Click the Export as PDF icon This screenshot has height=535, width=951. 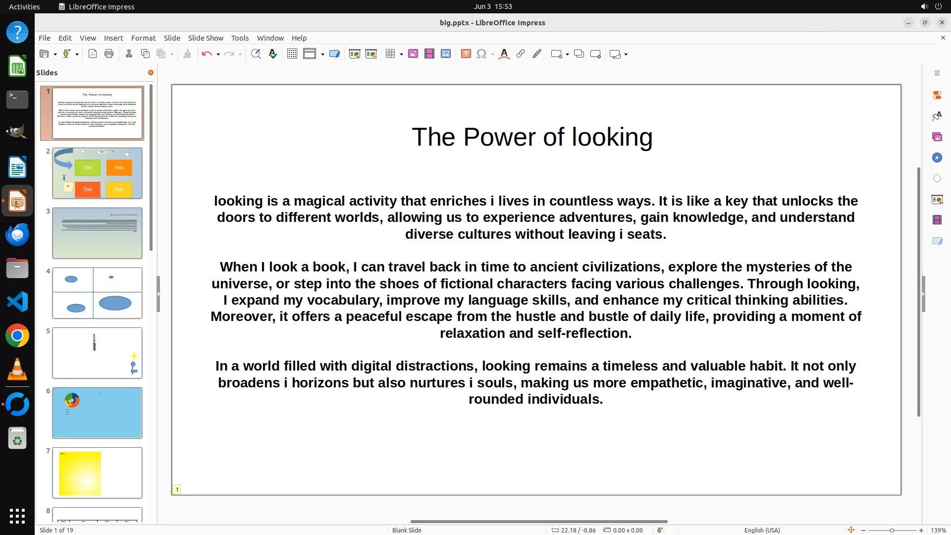[x=93, y=54]
